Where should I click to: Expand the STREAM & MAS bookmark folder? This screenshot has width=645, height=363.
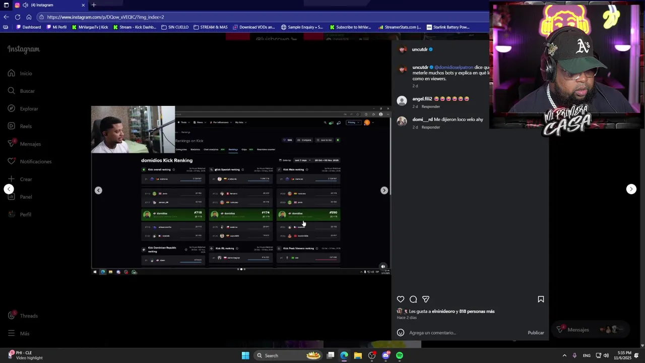pyautogui.click(x=211, y=27)
